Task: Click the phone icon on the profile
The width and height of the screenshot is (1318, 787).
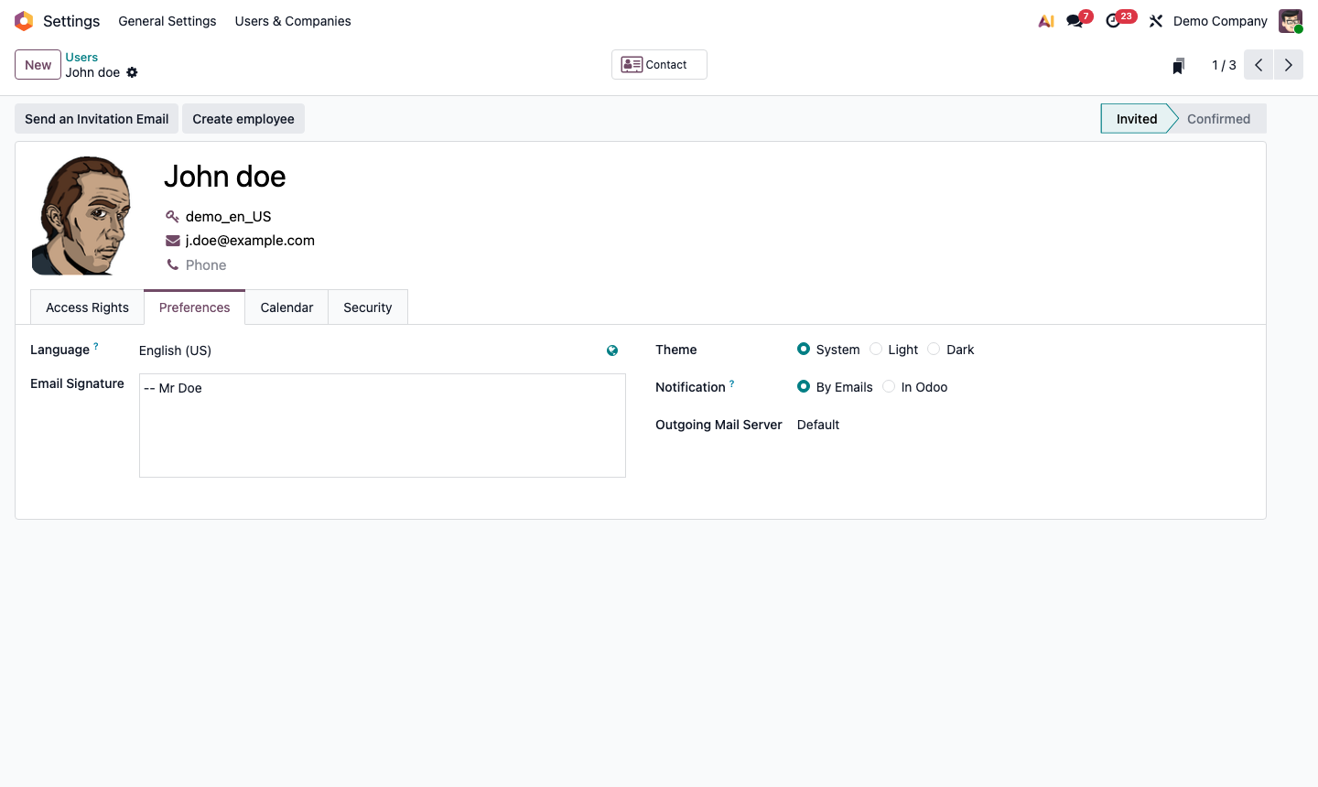Action: tap(173, 264)
